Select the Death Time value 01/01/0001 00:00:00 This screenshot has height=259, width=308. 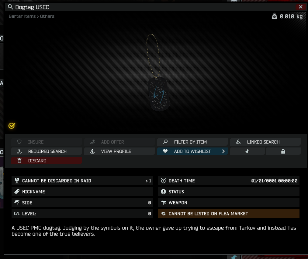tap(274, 181)
